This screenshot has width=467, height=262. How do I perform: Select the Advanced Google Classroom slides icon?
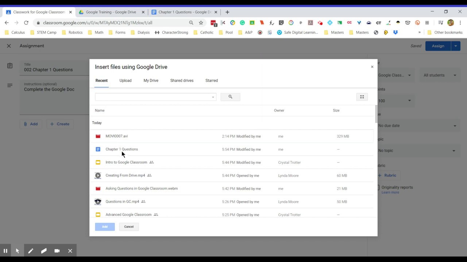[98, 215]
